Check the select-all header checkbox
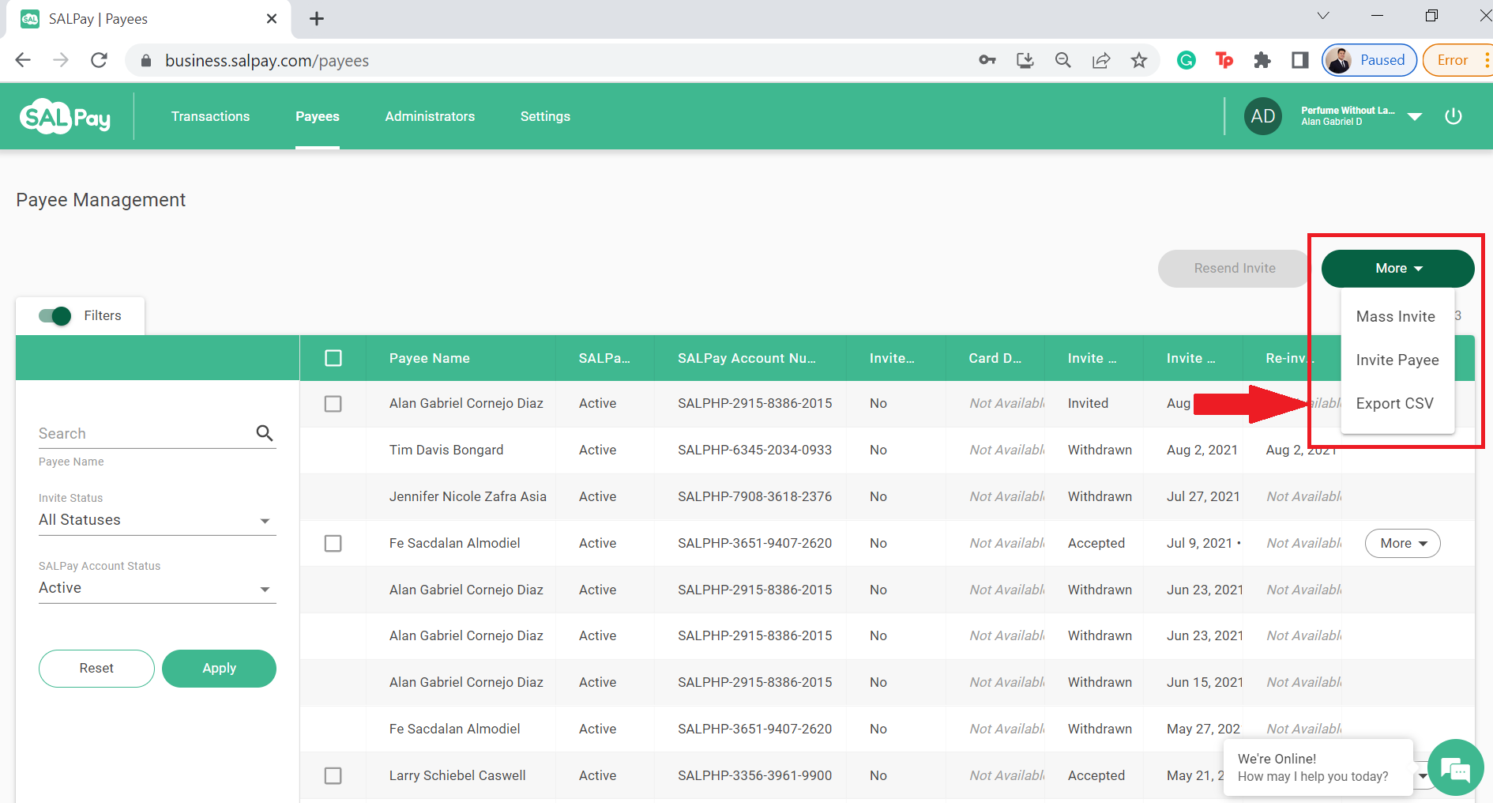1493x803 pixels. click(x=333, y=358)
